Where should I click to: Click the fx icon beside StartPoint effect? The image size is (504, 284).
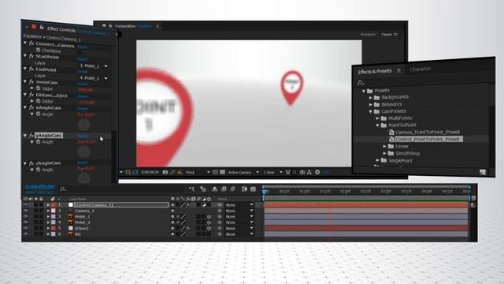click(x=31, y=56)
